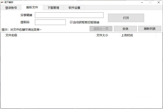The width and height of the screenshot is (163, 109).
Task: Select the 解析文件 tab
Action: click(32, 7)
